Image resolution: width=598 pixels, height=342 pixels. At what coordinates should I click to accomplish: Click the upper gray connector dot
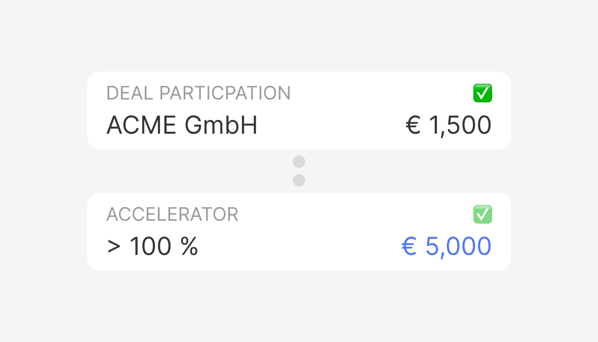(299, 162)
